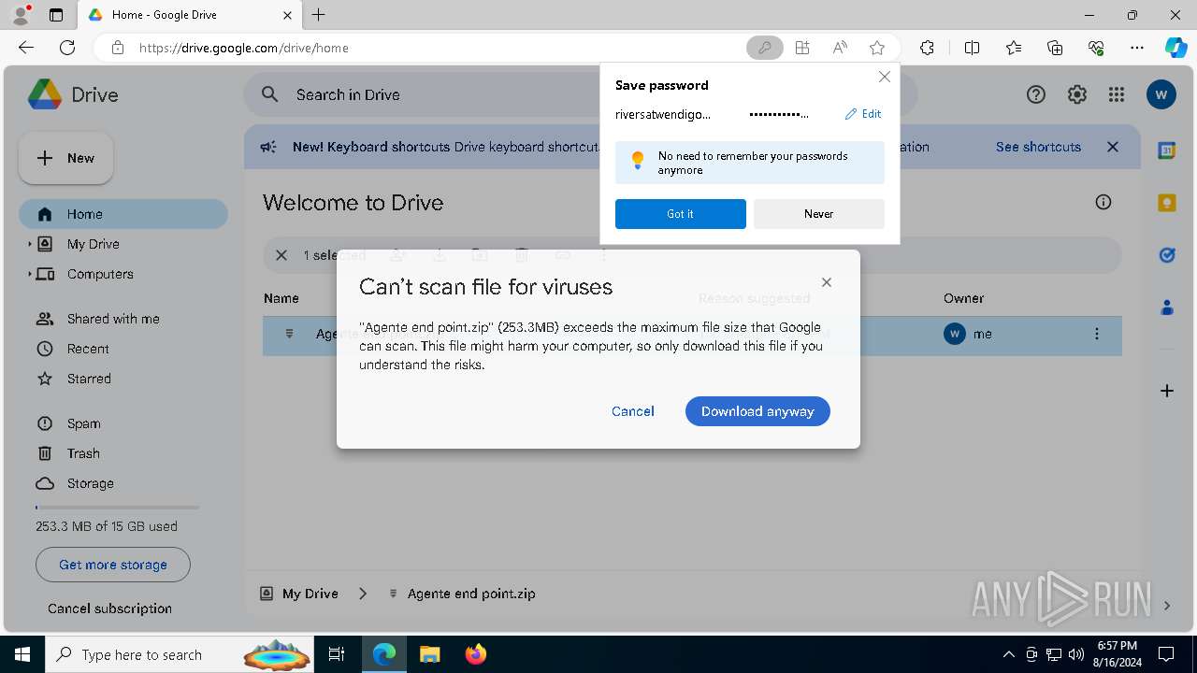Viewport: 1197px width, 673px height.
Task: Open the Google account avatar W
Action: pos(1161,94)
